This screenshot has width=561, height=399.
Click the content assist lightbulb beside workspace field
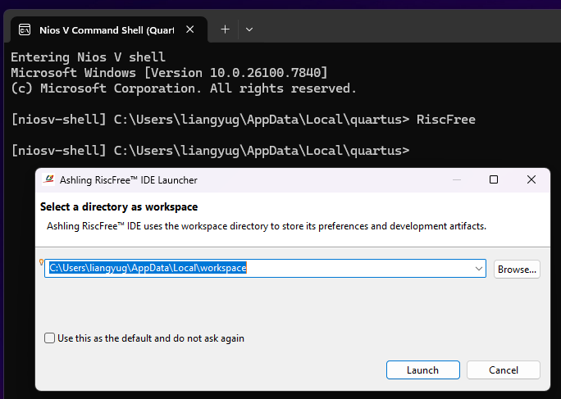(42, 262)
